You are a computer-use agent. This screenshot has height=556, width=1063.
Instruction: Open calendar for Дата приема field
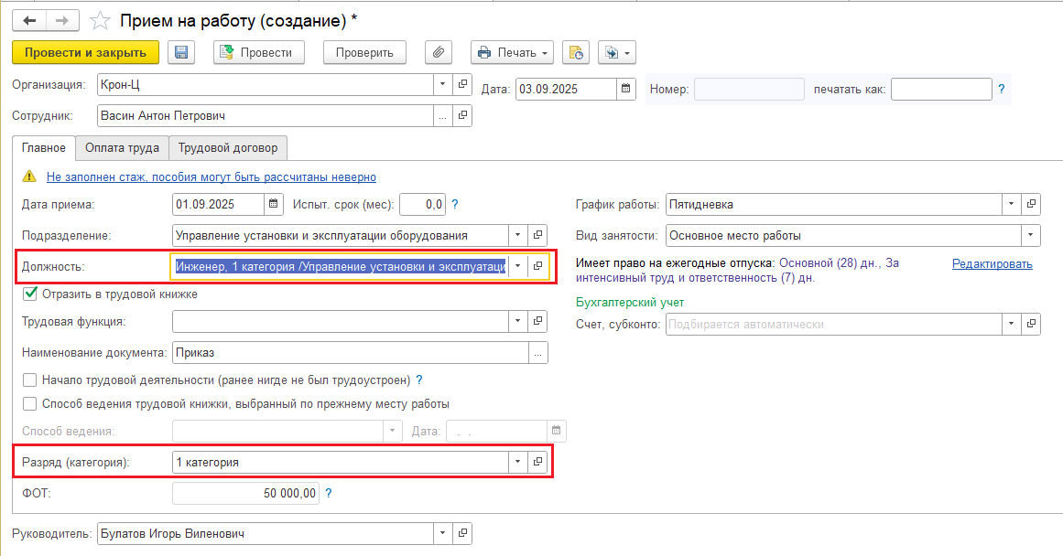coord(274,204)
